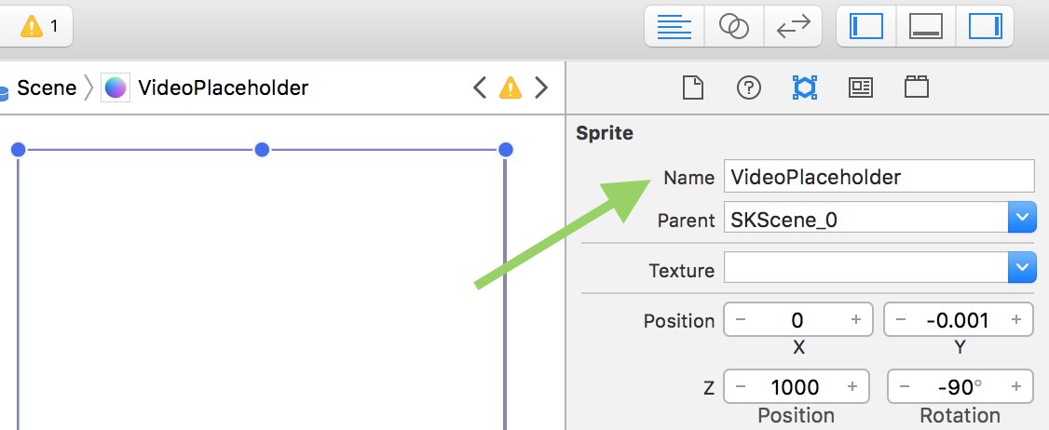Go to next issue arrow
The image size is (1049, 430).
tap(541, 88)
